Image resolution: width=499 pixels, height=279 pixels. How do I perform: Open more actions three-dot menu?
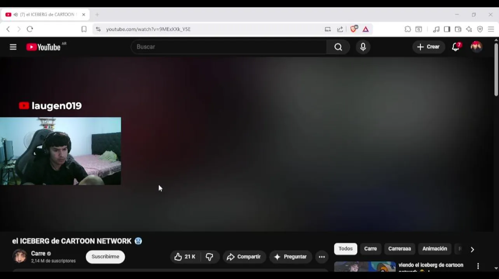coord(322,257)
